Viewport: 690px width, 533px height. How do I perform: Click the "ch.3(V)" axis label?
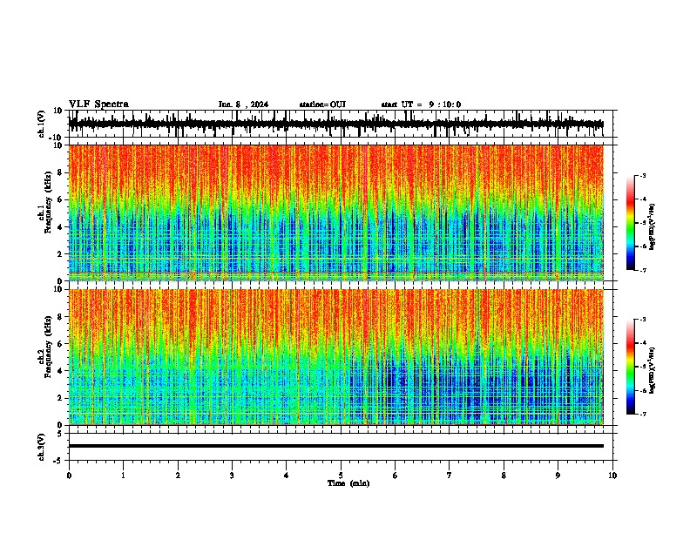click(x=42, y=447)
